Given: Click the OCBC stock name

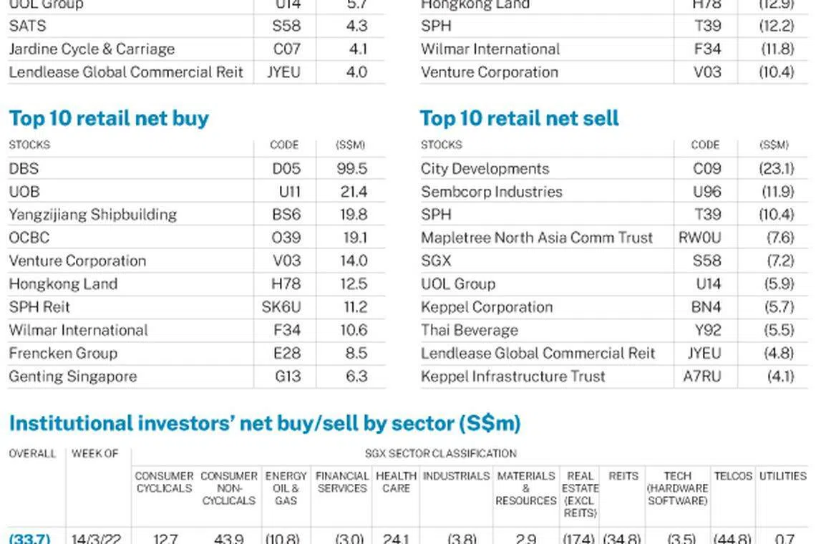Looking at the screenshot, I should tap(29, 238).
